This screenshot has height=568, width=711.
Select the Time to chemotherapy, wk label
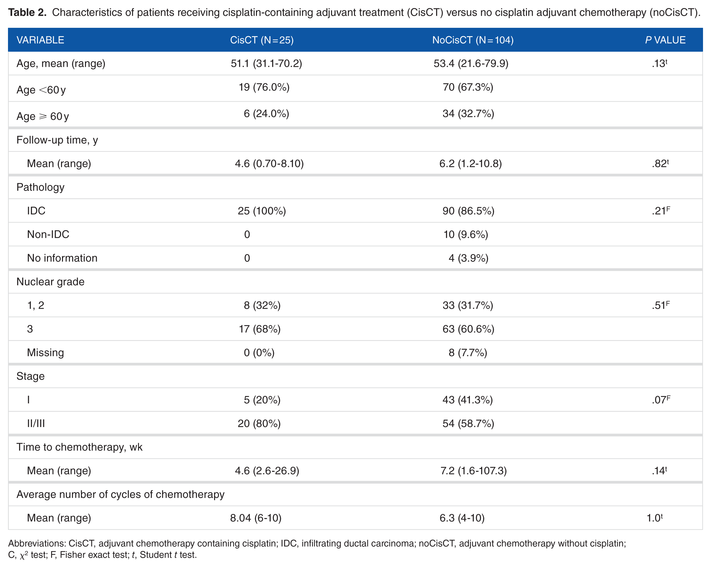(80, 447)
